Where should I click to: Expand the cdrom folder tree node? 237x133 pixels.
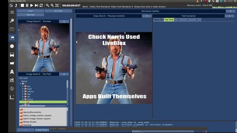point(23,92)
